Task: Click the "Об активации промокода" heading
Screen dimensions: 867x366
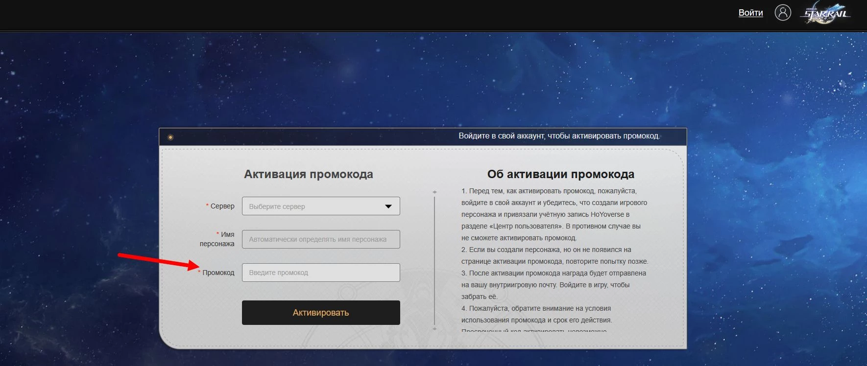Action: [560, 174]
